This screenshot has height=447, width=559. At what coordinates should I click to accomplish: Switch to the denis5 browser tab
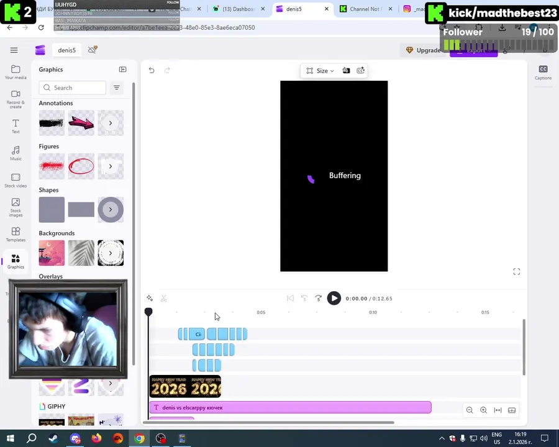(303, 9)
